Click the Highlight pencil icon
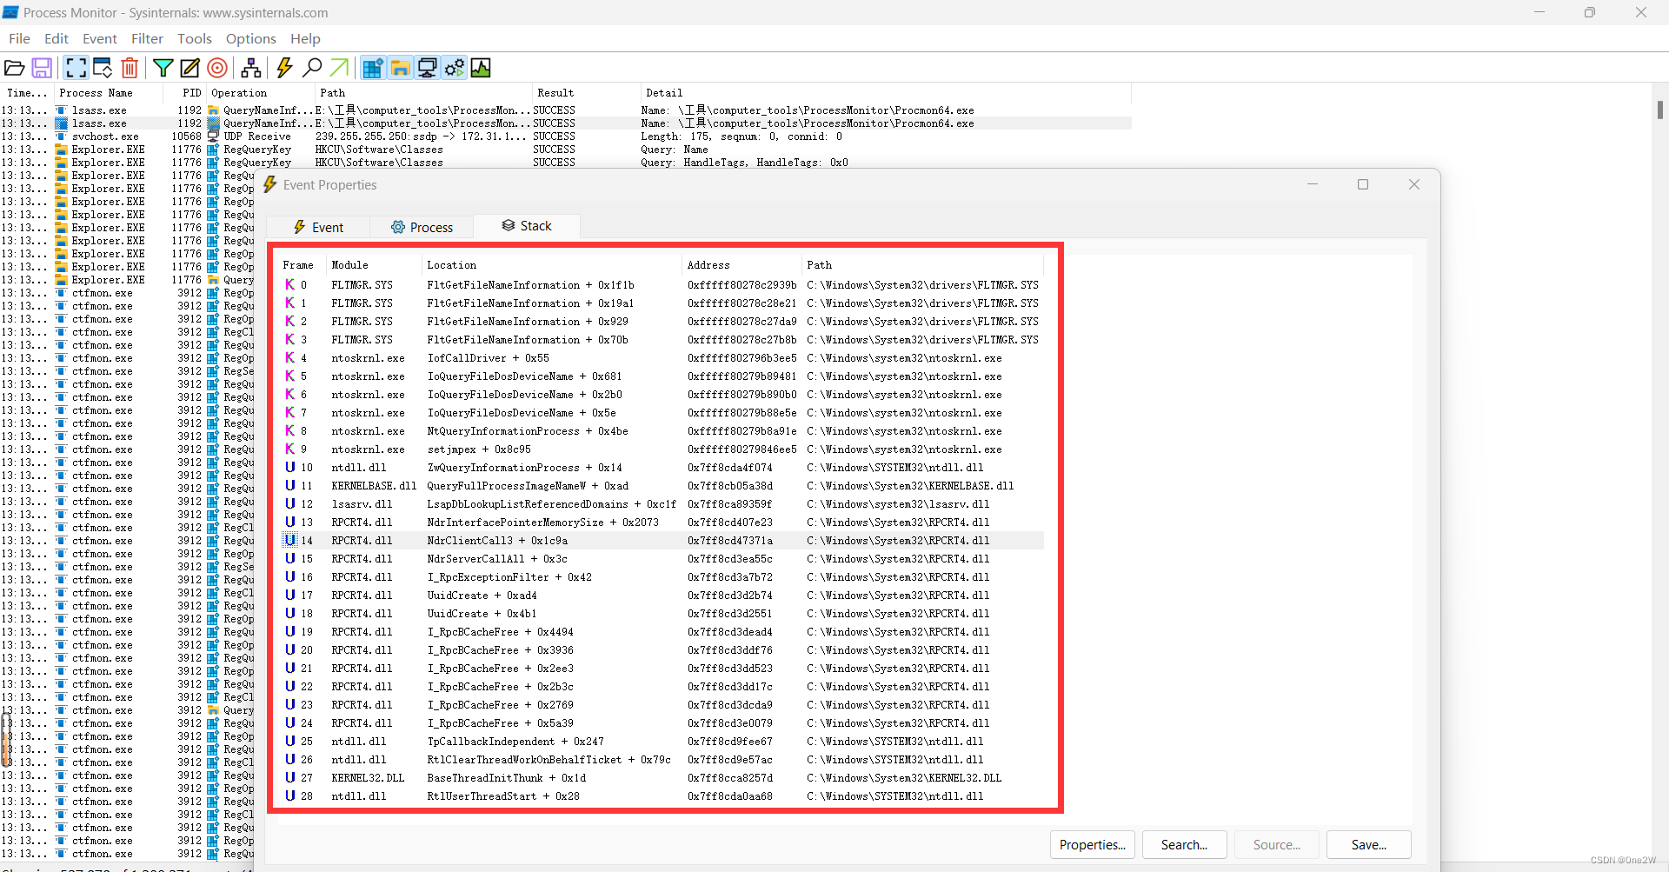This screenshot has width=1669, height=872. pyautogui.click(x=190, y=68)
